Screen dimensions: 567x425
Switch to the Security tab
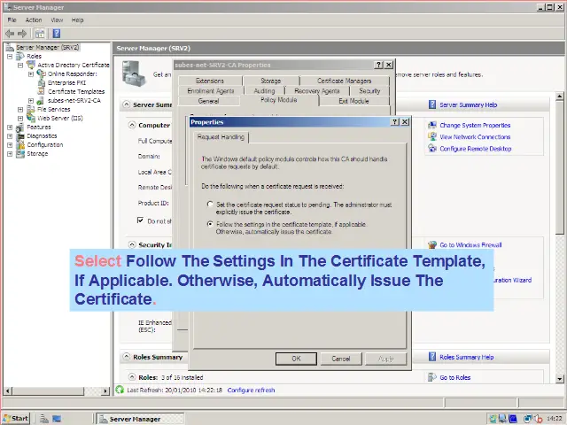coord(369,90)
